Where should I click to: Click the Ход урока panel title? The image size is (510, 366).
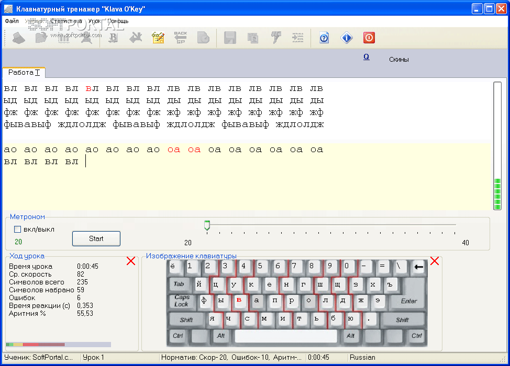click(x=27, y=256)
